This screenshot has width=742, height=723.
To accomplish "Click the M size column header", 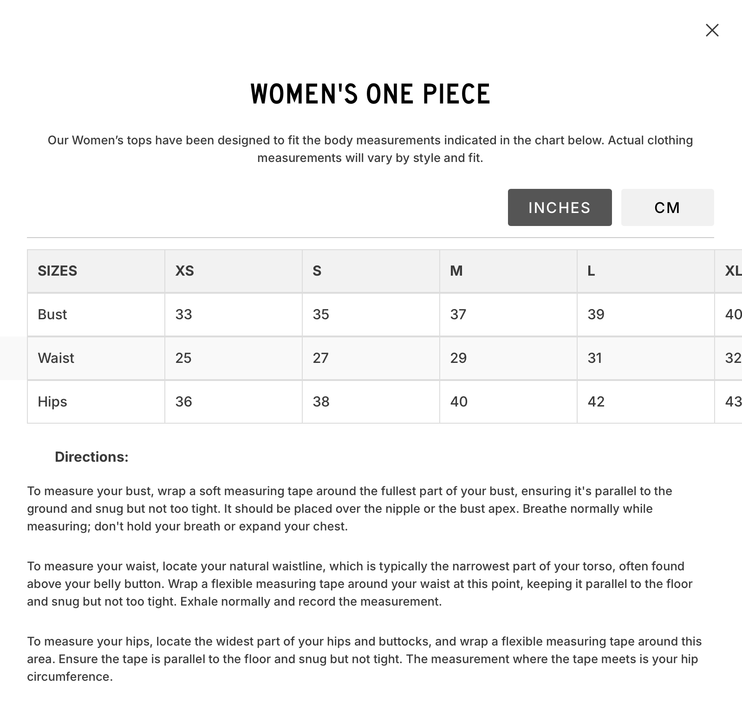I will click(x=456, y=271).
